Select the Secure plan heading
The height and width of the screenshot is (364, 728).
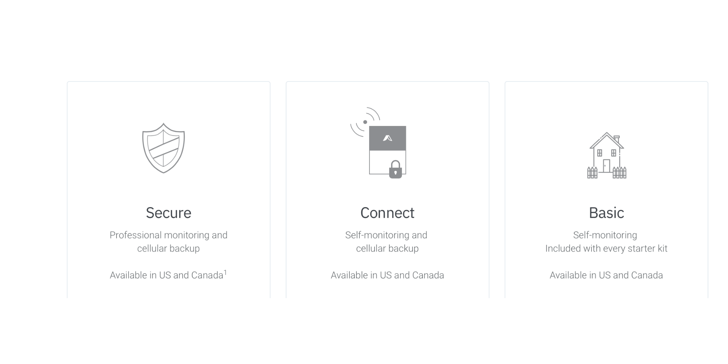point(169,213)
